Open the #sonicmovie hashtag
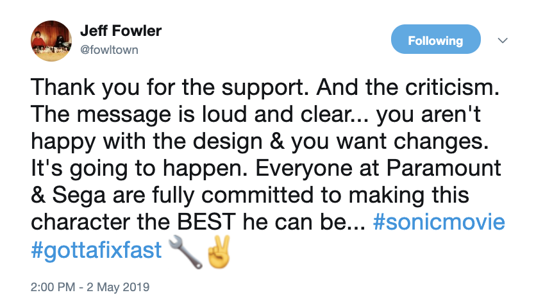 click(x=439, y=223)
